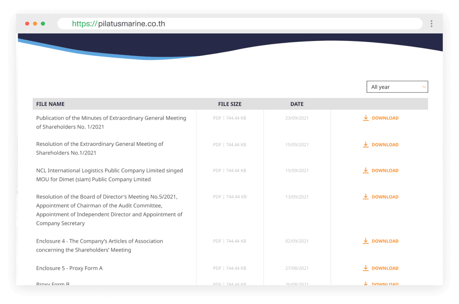Click download icon for Enclosure 5 Proxy Form A

(x=366, y=268)
